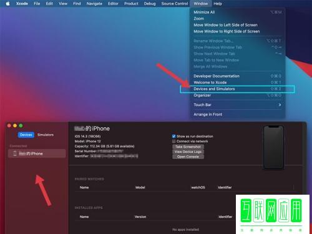Click the Take Screenshot button
This screenshot has width=312, height=234.
pos(188,147)
